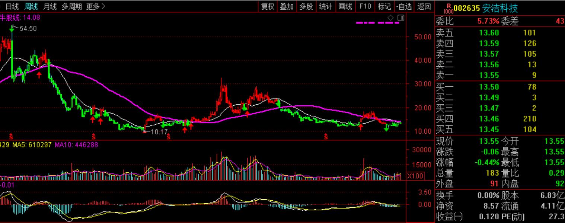Screen dimensions: 565x223
Task: Click the 委差 value 43
Action: point(560,22)
